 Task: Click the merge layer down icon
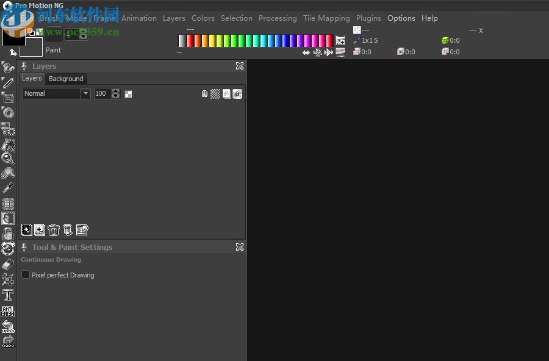click(x=68, y=230)
